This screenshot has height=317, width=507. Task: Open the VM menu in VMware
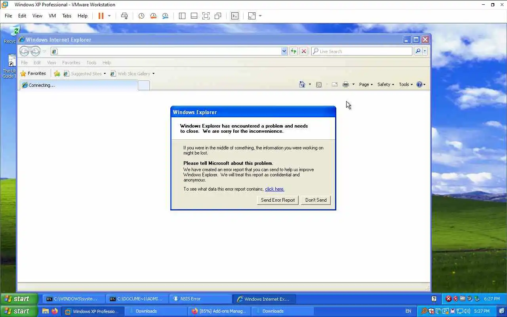point(52,16)
